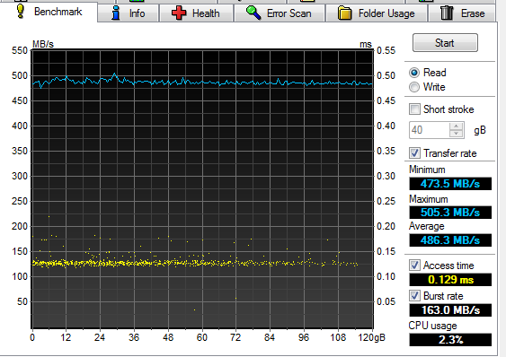Image resolution: width=506 pixels, height=357 pixels.
Task: Select the Read radio button
Action: 414,73
